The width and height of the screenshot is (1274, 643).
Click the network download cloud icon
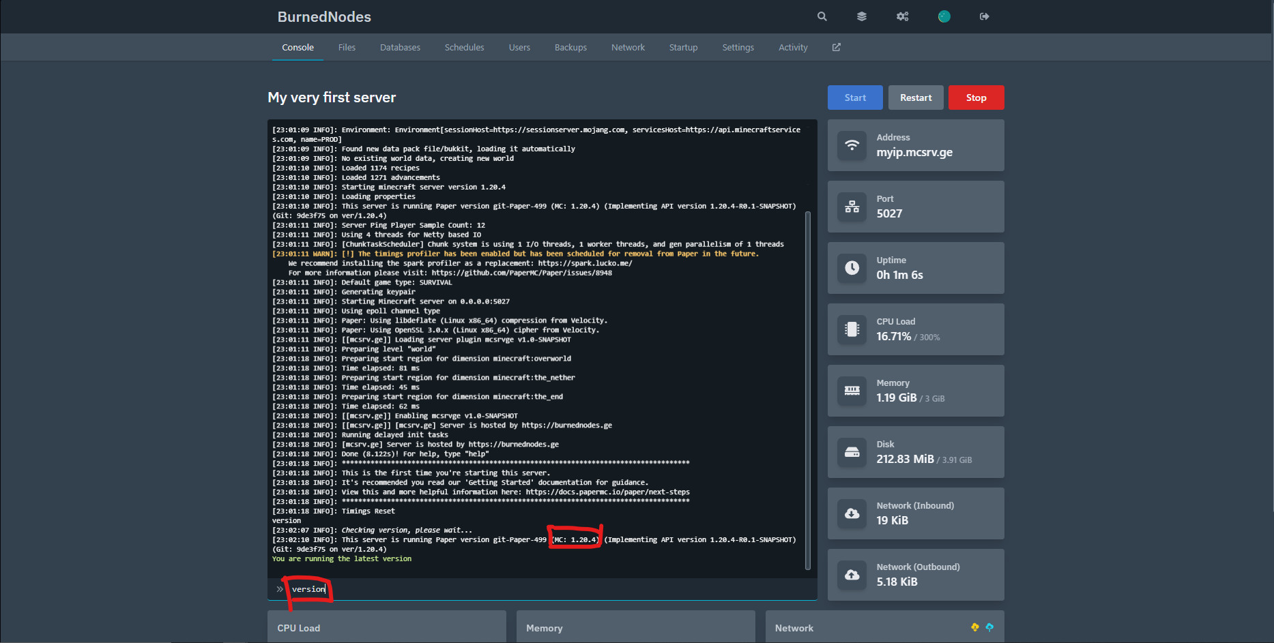(x=852, y=513)
